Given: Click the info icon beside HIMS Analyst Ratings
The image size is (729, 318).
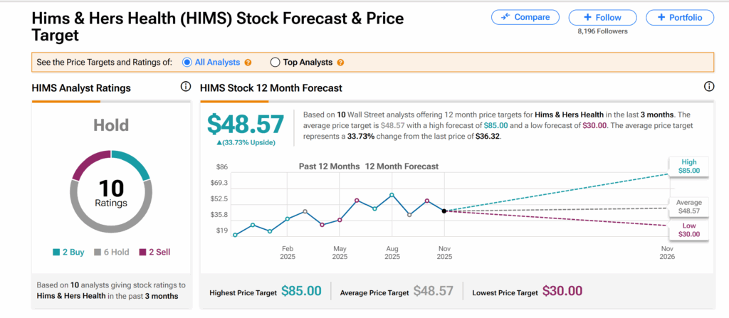Looking at the screenshot, I should point(186,87).
